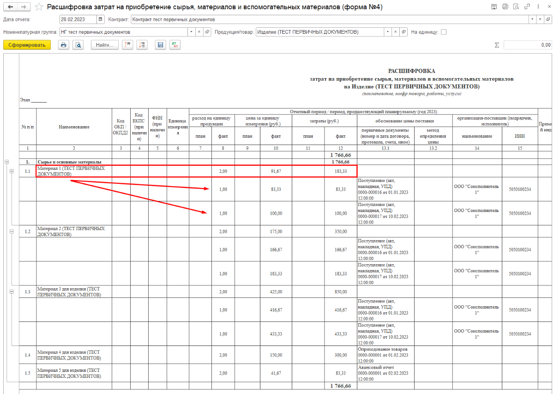This screenshot has width=554, height=394.
Task: Click the printer icon in the title bar
Action: click(x=505, y=7)
